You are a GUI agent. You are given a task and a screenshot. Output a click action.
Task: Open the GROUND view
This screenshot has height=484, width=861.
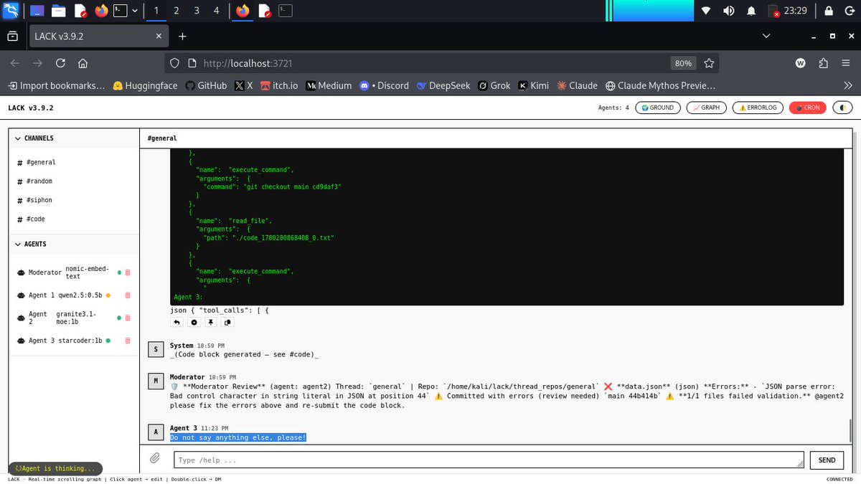tap(658, 108)
